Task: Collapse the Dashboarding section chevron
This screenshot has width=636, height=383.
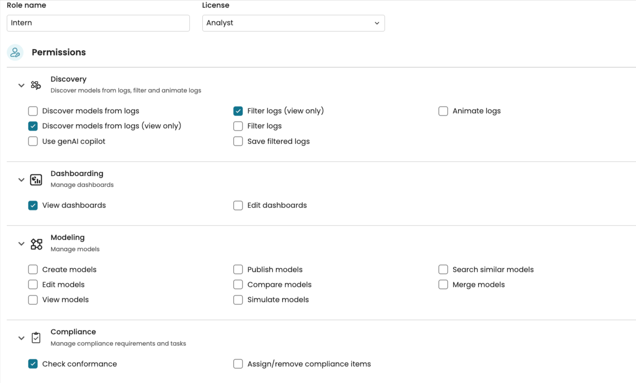Action: point(21,180)
